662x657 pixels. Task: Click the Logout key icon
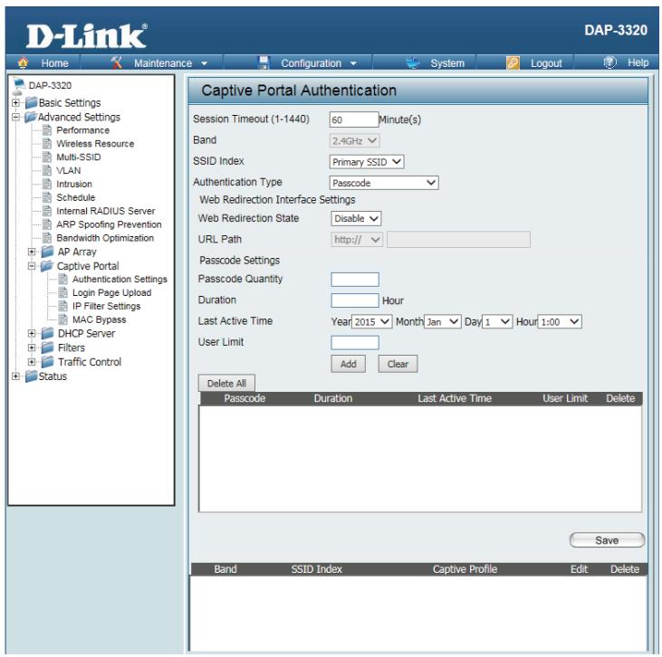513,62
